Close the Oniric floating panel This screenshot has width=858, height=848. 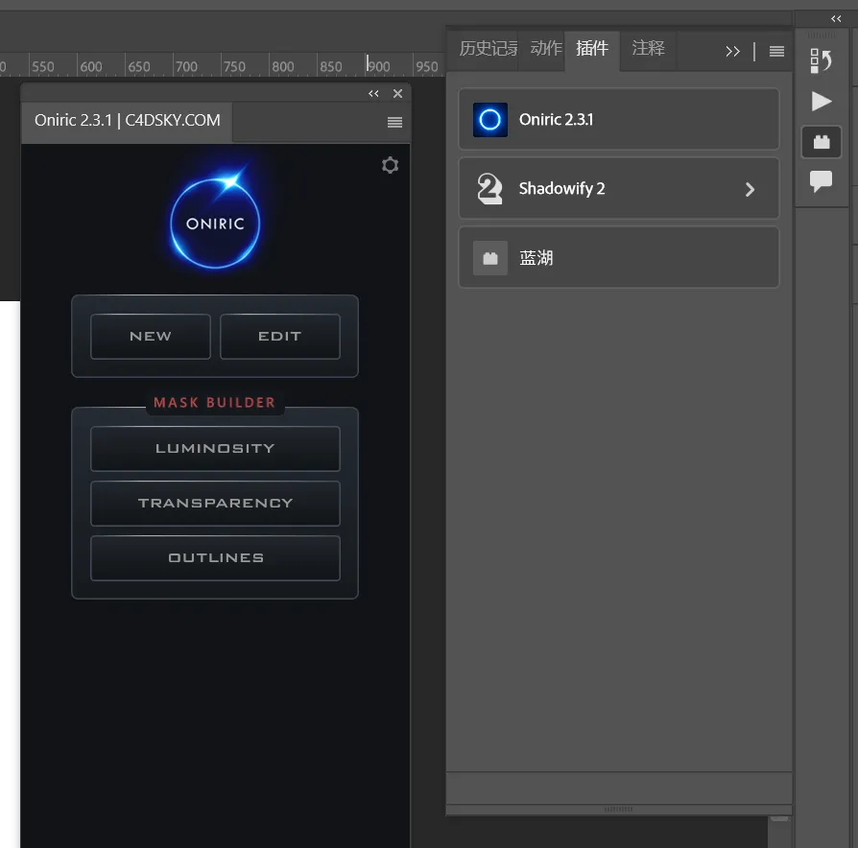(398, 94)
